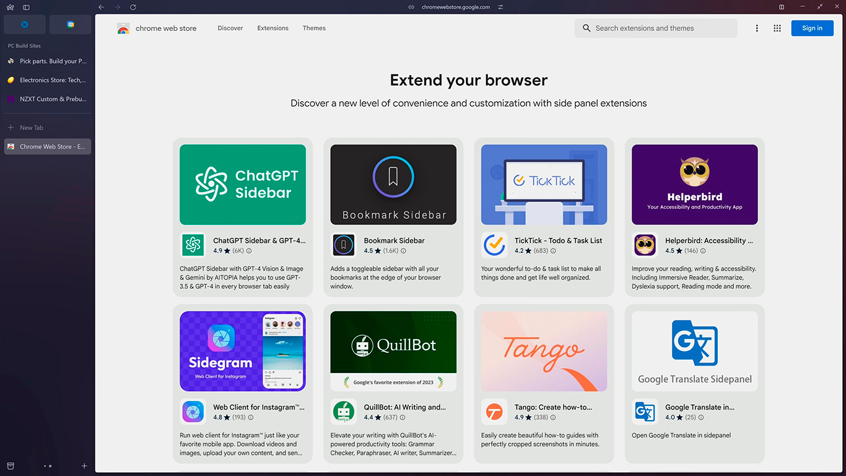Open 'Helperbird: Accessibility ...' title link
This screenshot has height=476, width=846.
[709, 240]
